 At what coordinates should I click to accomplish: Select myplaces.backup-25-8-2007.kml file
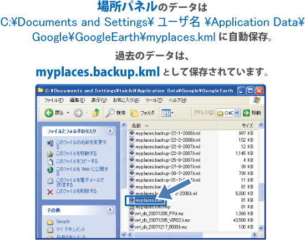(x=168, y=160)
